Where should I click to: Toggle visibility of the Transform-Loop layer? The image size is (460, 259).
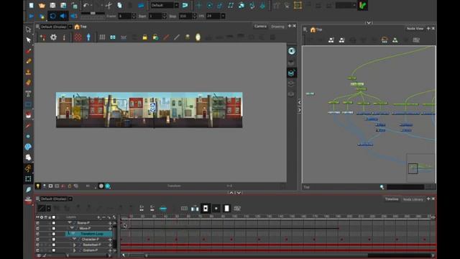click(37, 234)
